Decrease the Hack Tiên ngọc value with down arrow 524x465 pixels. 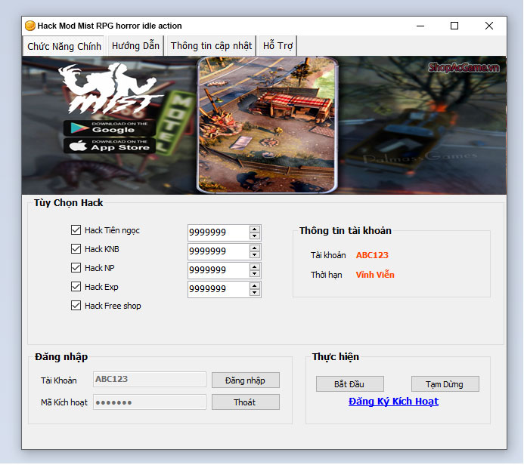[255, 236]
